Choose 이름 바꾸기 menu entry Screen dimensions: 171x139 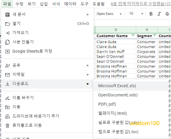47,98
